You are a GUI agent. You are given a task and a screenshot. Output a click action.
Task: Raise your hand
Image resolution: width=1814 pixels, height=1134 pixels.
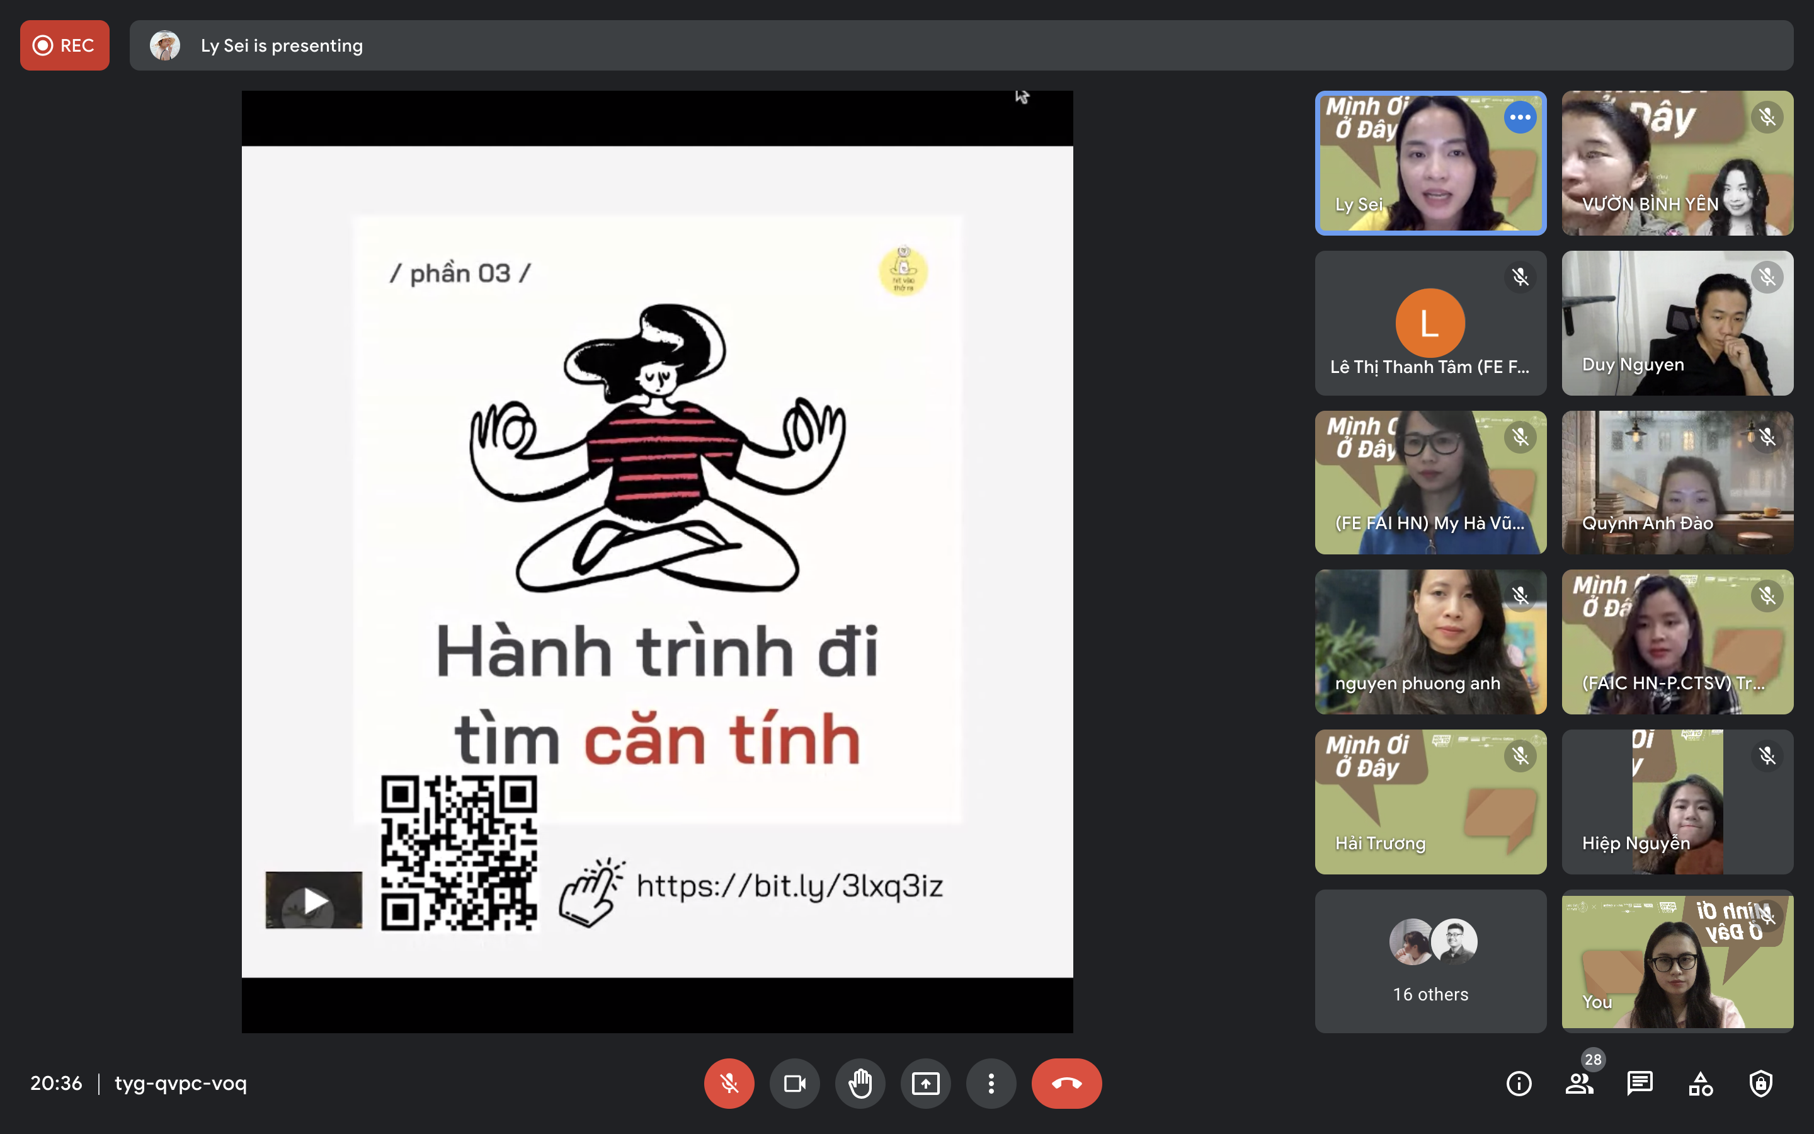point(860,1083)
